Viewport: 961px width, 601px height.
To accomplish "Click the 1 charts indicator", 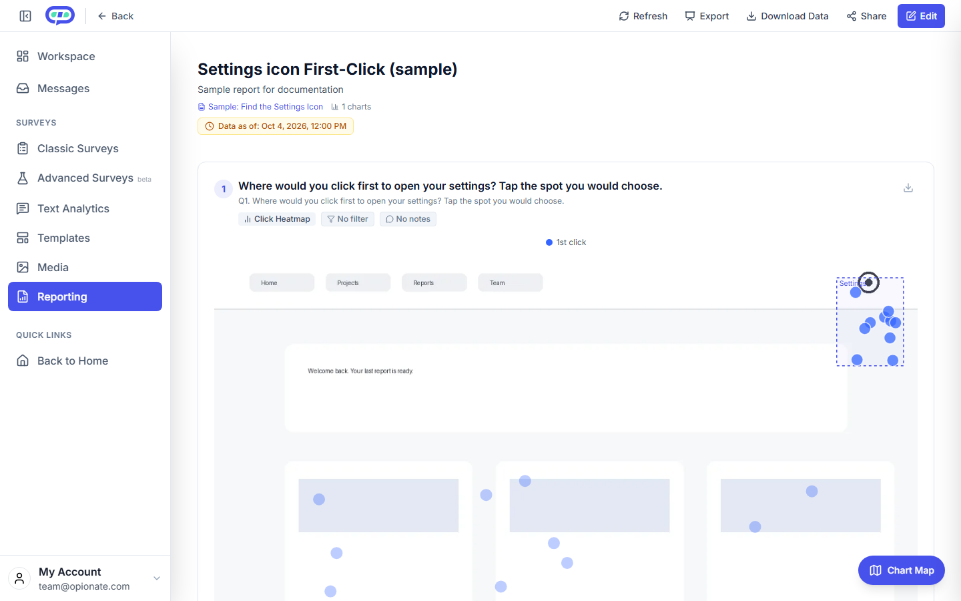I will [351, 107].
